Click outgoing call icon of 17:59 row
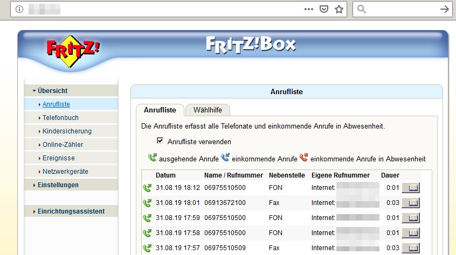The image size is (456, 255). [x=148, y=218]
